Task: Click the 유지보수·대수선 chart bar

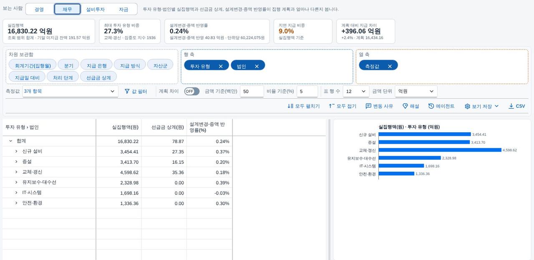Action: (410, 158)
